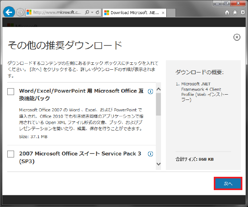
Task: Go back with the browser back arrow
Action: coord(9,12)
